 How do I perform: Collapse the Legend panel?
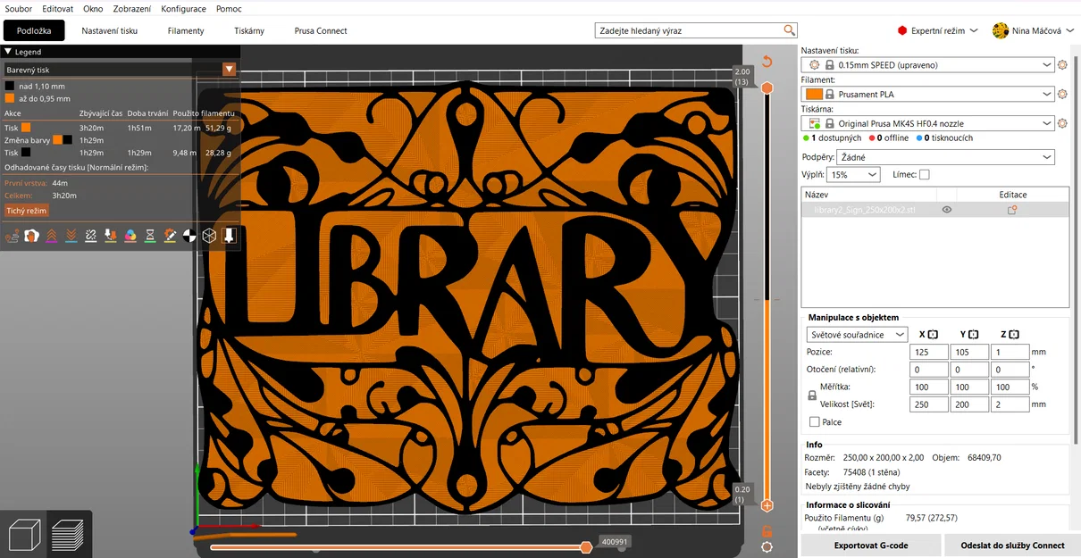click(x=8, y=52)
